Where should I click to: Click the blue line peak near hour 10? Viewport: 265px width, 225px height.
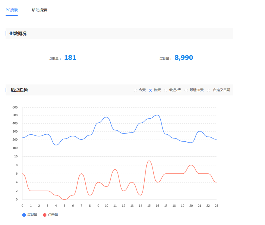107,117
